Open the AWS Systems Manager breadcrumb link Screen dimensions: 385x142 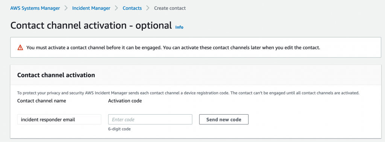pyautogui.click(x=35, y=8)
